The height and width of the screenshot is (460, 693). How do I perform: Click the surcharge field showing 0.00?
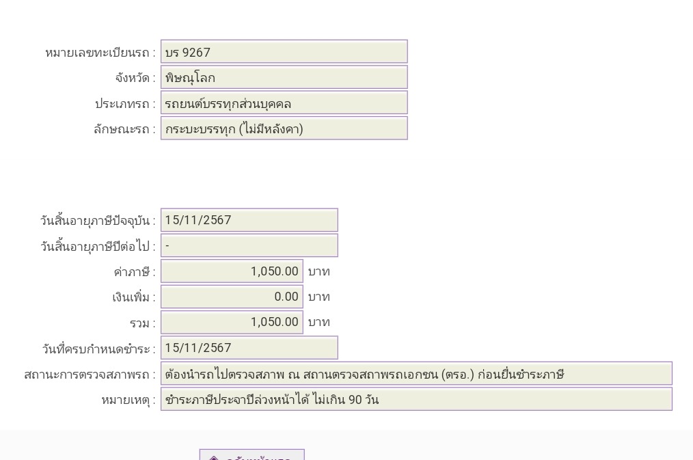232,297
